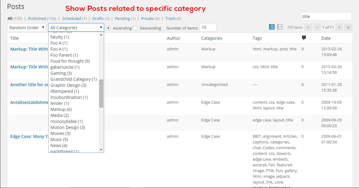359x188 pixels.
Task: Select Descending sort order
Action: (x=135, y=28)
